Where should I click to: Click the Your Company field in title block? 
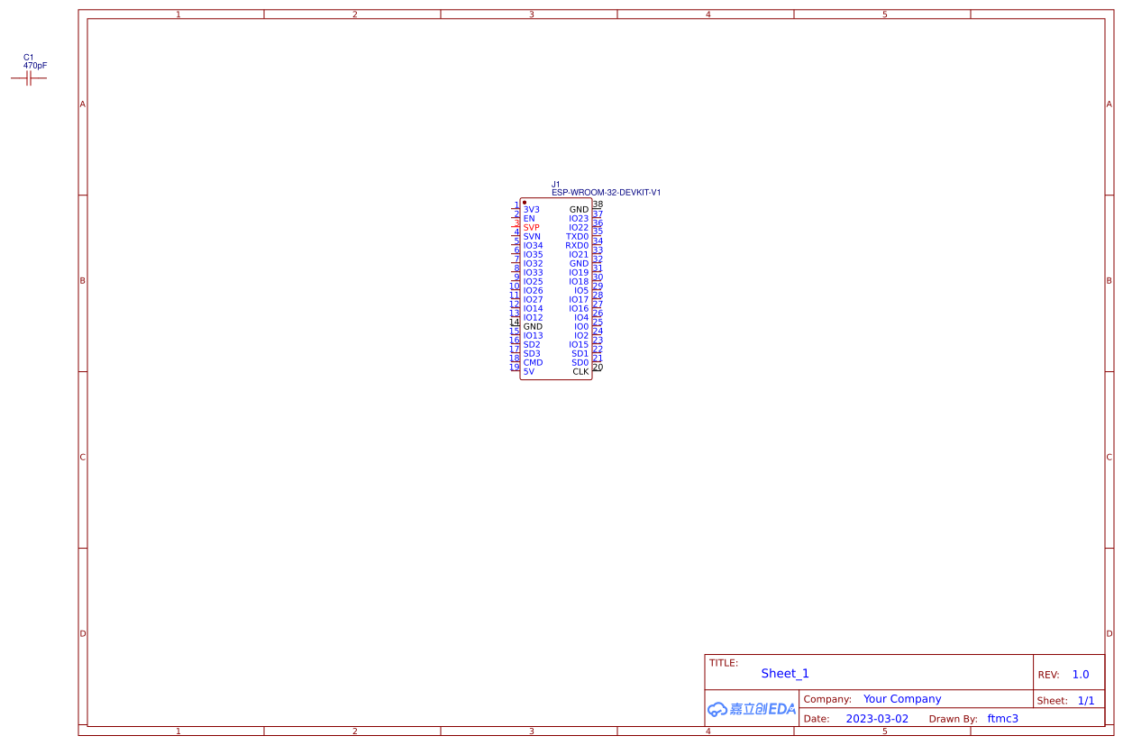902,698
